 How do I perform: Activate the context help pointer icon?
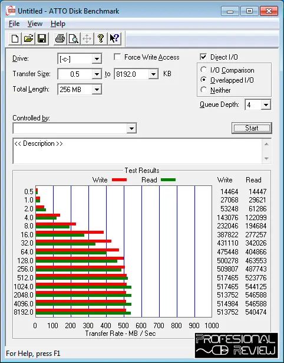(x=114, y=38)
